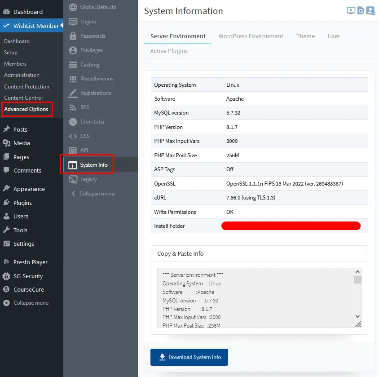Open the video tutorial monitor icon

coord(351,11)
